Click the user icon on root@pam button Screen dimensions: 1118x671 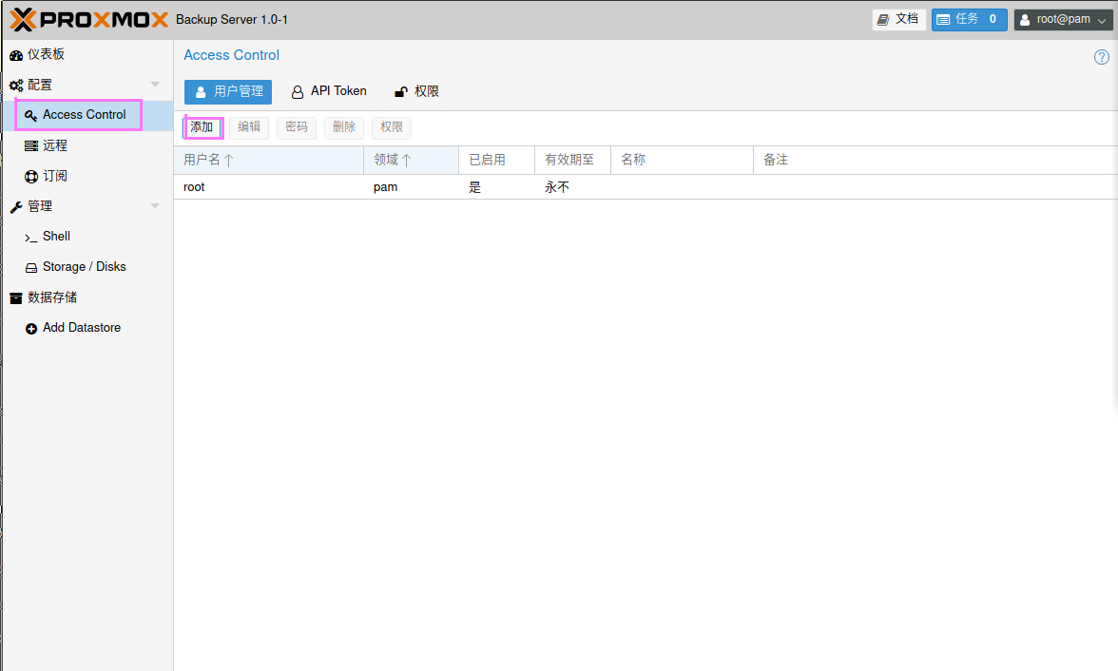click(1025, 20)
